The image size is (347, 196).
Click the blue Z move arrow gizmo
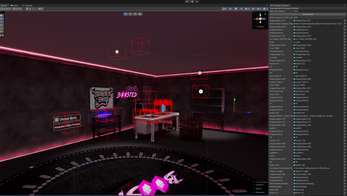tap(249, 112)
